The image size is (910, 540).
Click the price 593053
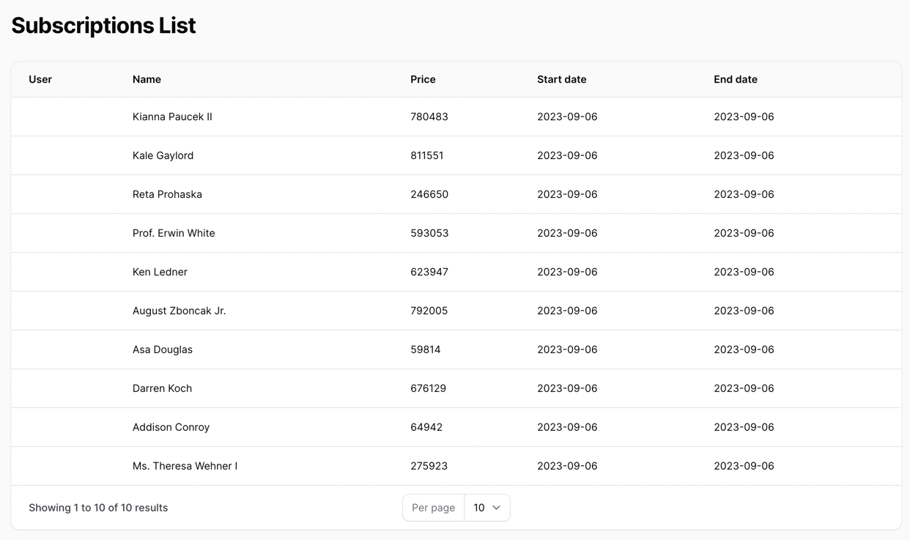coord(429,233)
